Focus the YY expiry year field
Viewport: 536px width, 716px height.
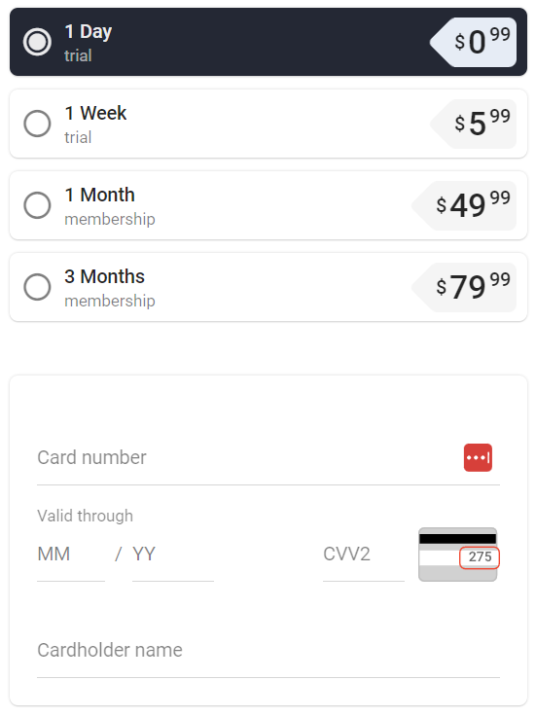point(172,555)
